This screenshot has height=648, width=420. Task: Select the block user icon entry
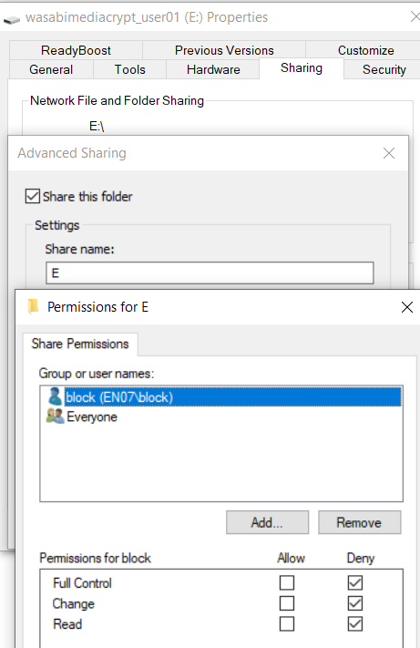[54, 396]
